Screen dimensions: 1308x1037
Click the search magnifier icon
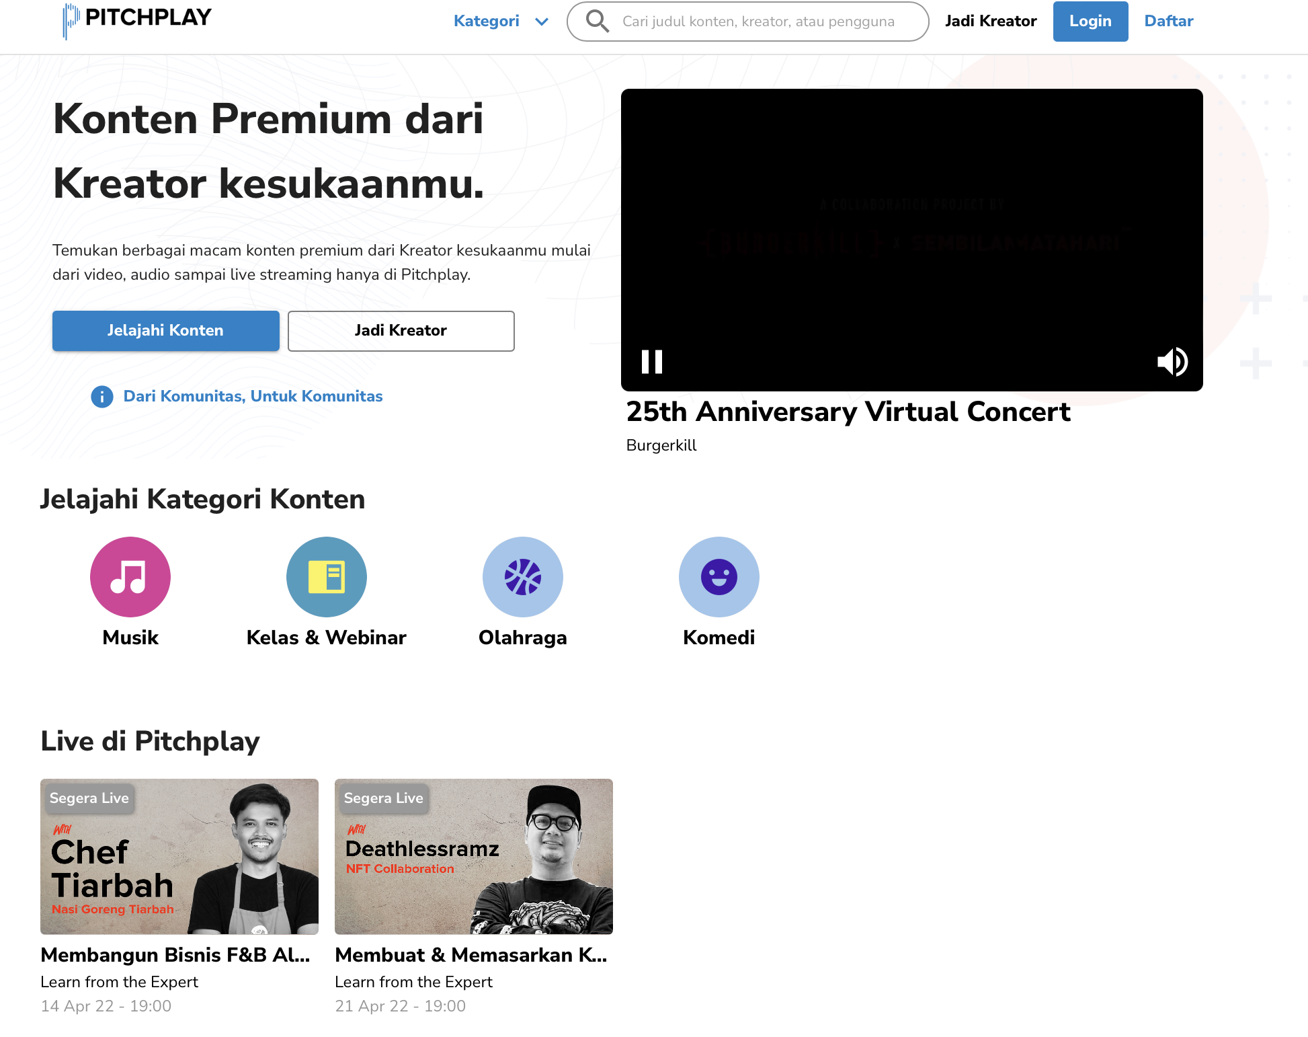coord(597,21)
